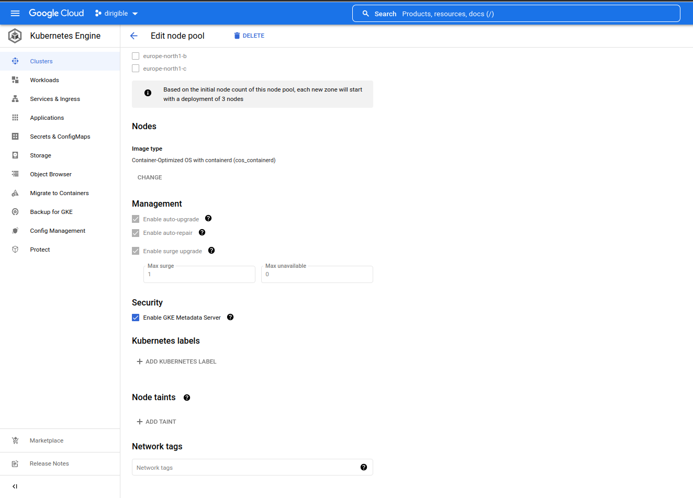Check the europe-north1-b zone checkbox

(136, 56)
